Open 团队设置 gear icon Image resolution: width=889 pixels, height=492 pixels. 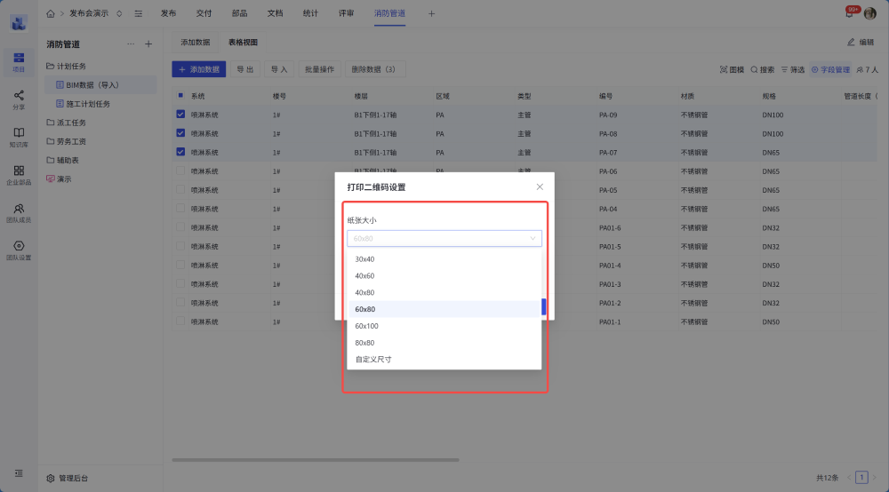coord(19,250)
